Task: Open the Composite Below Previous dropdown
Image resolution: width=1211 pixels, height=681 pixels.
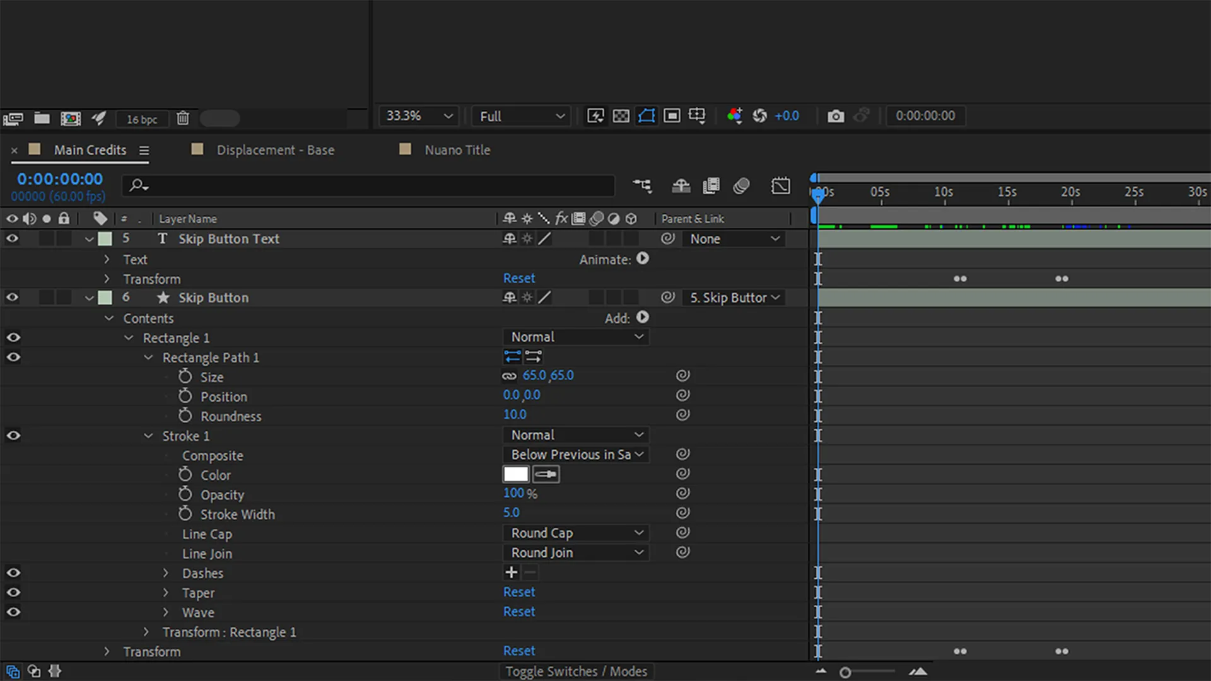Action: [576, 455]
